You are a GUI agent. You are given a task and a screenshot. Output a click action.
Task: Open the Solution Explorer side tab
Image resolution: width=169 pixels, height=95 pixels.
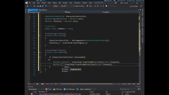click(x=142, y=22)
